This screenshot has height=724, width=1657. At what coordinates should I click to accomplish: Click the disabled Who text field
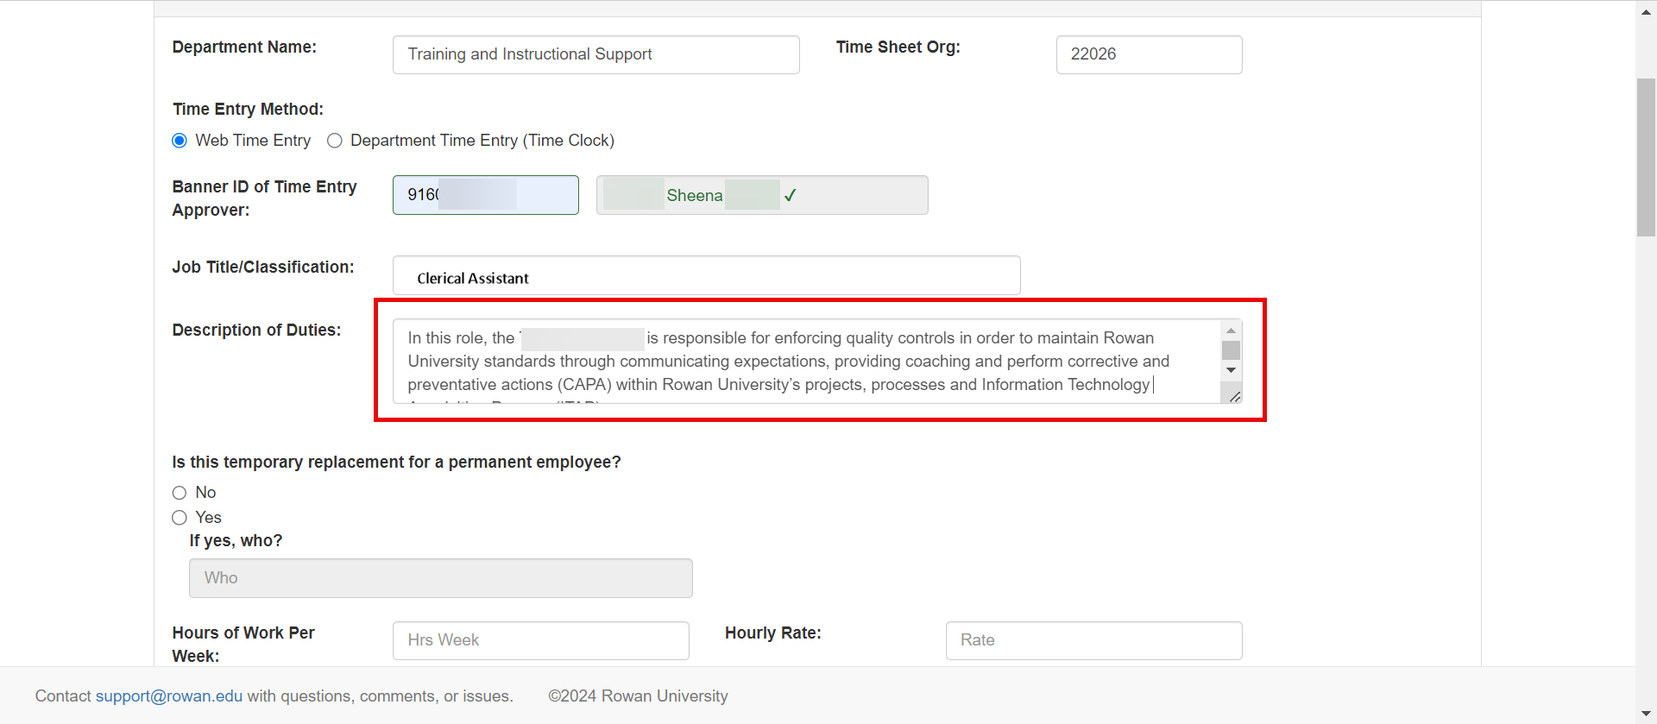click(x=440, y=578)
